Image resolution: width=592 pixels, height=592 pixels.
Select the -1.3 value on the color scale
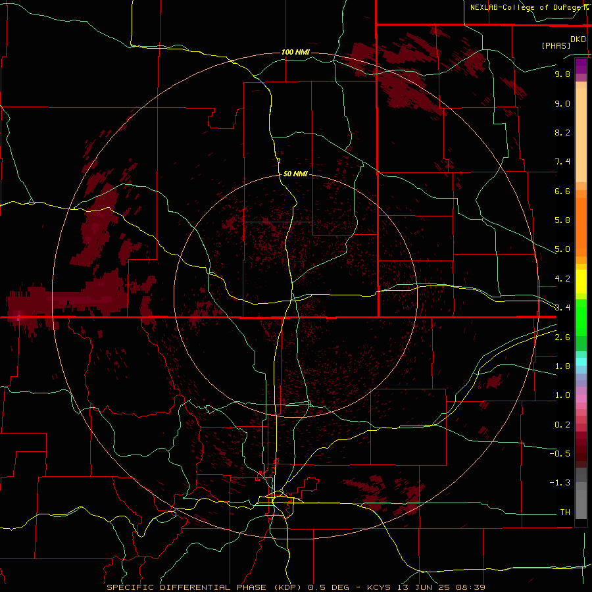click(x=560, y=483)
